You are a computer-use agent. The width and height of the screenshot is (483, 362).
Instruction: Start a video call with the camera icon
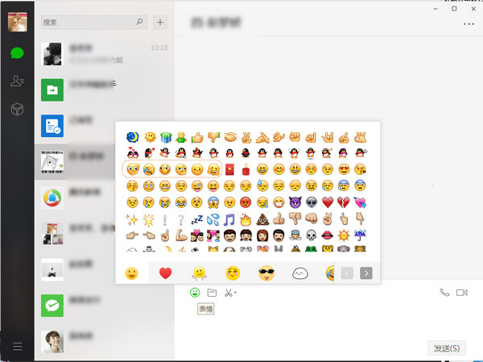[462, 293]
